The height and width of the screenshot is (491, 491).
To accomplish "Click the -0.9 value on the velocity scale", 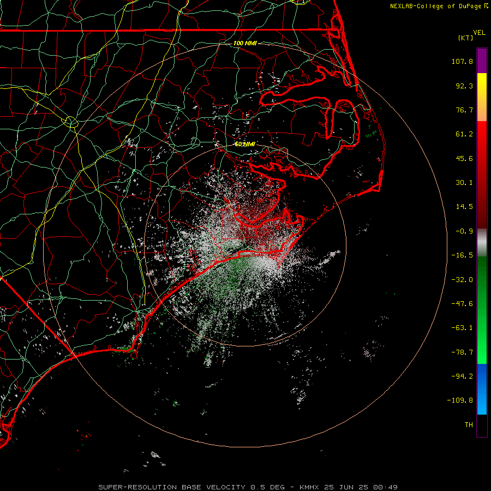I will [x=464, y=231].
